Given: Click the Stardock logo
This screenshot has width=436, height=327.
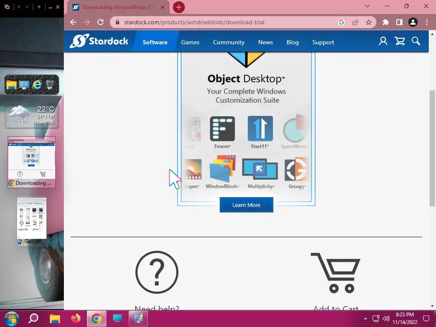Looking at the screenshot, I should 99,41.
